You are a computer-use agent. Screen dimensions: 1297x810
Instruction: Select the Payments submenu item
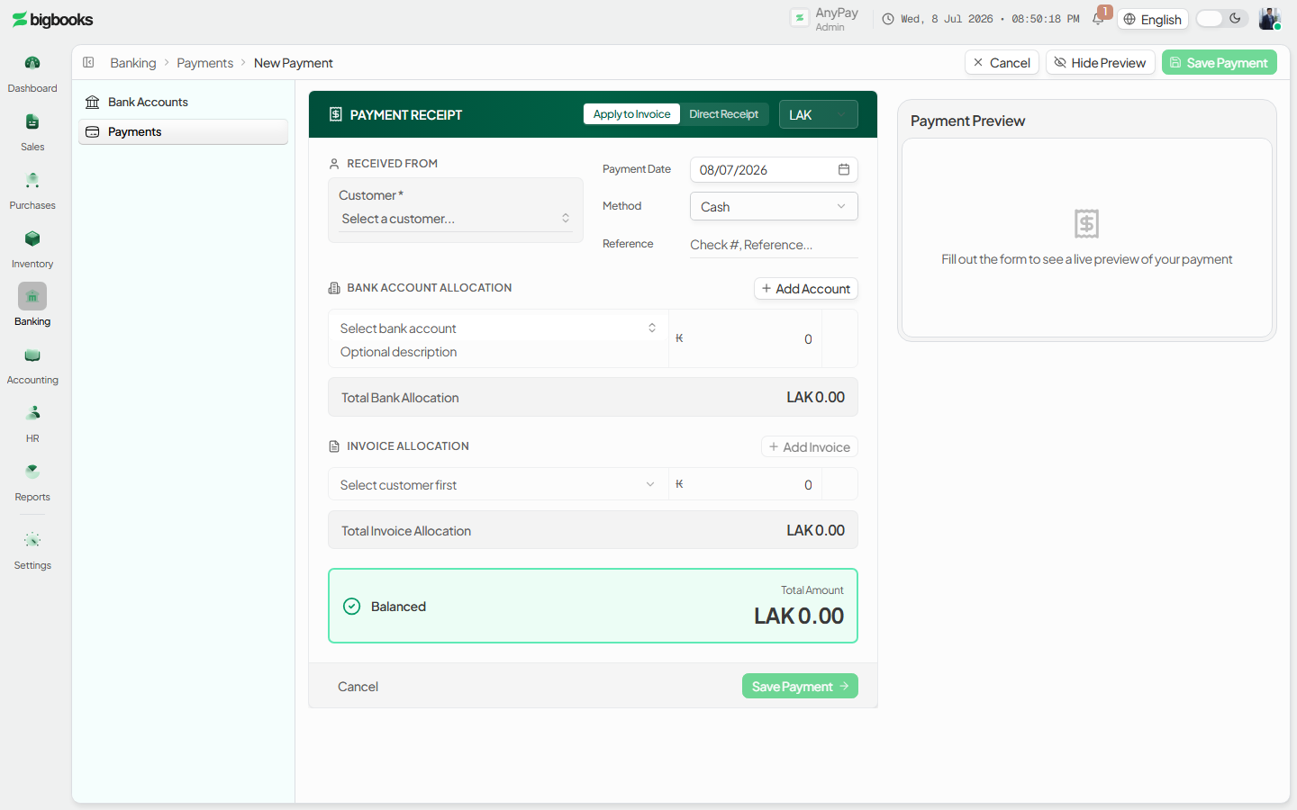(x=184, y=131)
